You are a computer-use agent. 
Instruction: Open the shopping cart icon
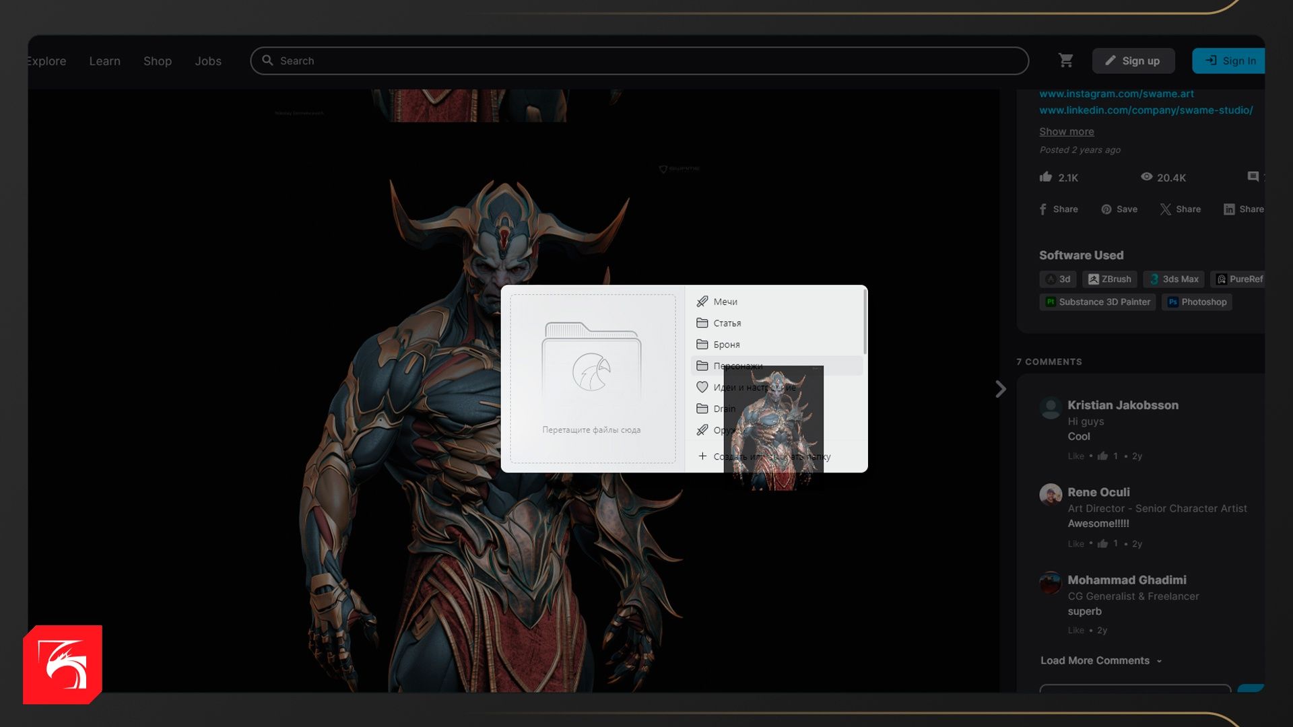(x=1065, y=61)
